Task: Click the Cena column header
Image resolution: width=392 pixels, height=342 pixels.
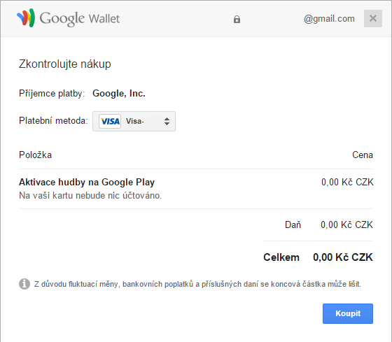Action: click(x=363, y=155)
